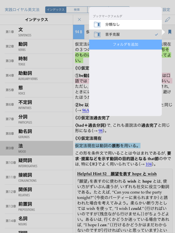Select the 苦手克服 bookmark folder icon
175x233 pixels.
97,34
